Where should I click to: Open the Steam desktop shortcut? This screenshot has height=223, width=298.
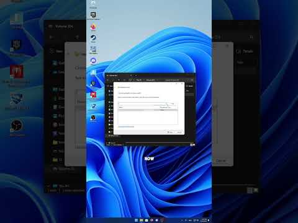(x=93, y=38)
